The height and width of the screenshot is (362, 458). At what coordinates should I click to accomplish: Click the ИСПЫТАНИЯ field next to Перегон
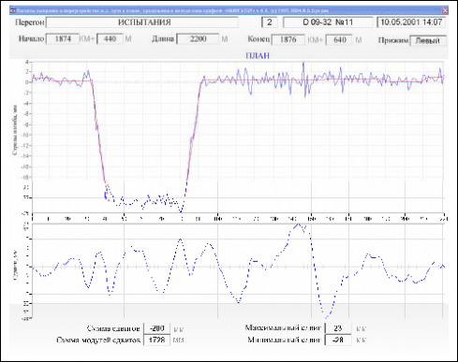coord(142,22)
